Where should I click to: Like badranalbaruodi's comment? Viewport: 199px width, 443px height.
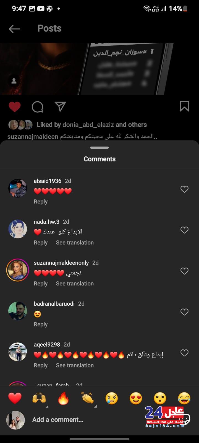click(184, 312)
